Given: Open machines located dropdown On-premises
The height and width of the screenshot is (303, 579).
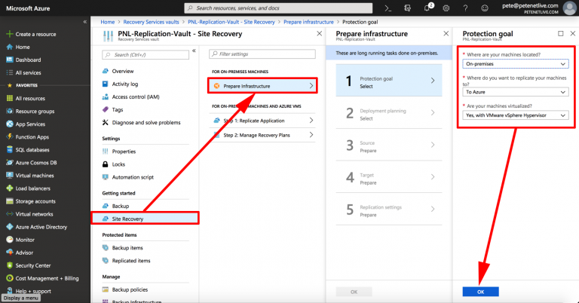Looking at the screenshot, I should coord(516,64).
